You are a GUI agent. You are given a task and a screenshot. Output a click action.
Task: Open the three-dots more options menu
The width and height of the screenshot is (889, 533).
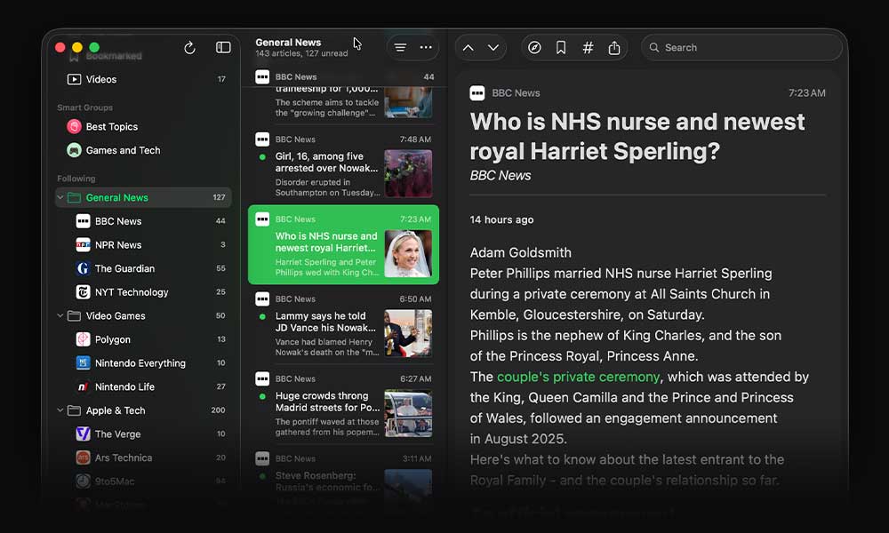click(x=426, y=48)
